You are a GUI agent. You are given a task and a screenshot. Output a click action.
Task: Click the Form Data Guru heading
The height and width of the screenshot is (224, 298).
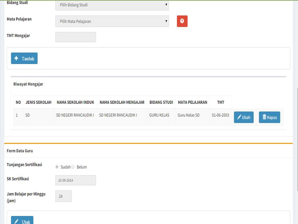(20, 151)
